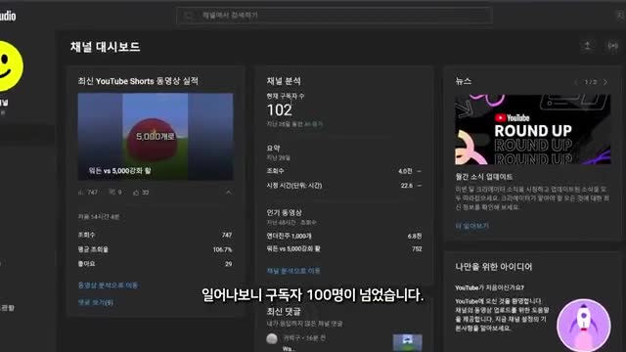The height and width of the screenshot is (352, 626).
Task: Click the comments icon showing 9
Action: [x=112, y=193]
